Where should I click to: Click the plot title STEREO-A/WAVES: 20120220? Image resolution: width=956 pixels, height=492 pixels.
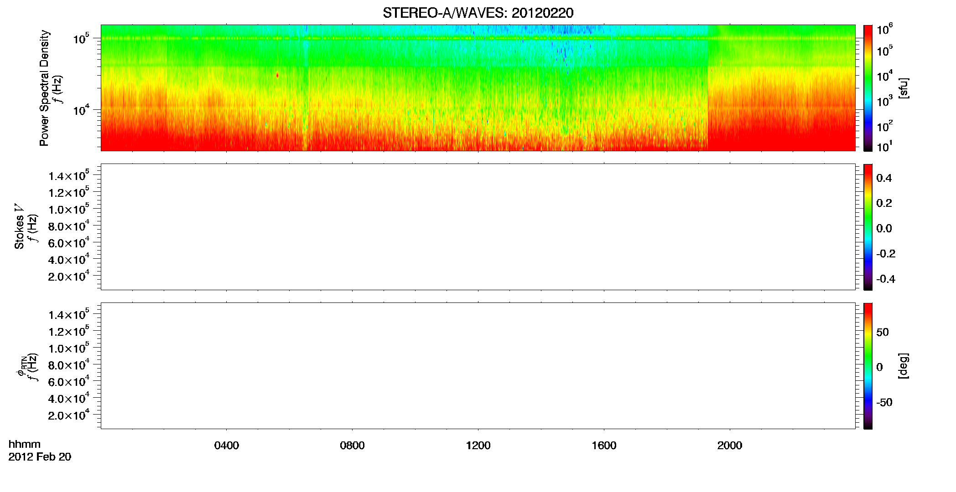(x=478, y=13)
